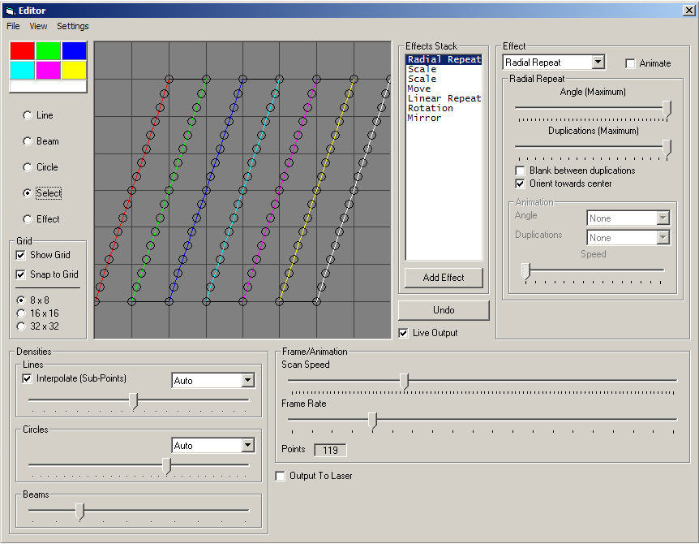Select the Circle drawing tool
Viewport: 699px width, 544px height.
click(x=28, y=167)
